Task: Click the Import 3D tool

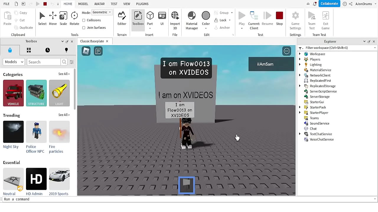Action: (175, 18)
